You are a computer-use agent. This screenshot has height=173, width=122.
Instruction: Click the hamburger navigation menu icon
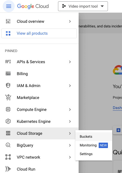[9, 6]
